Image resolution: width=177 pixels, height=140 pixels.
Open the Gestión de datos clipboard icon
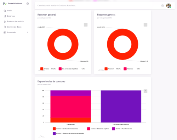5,27
